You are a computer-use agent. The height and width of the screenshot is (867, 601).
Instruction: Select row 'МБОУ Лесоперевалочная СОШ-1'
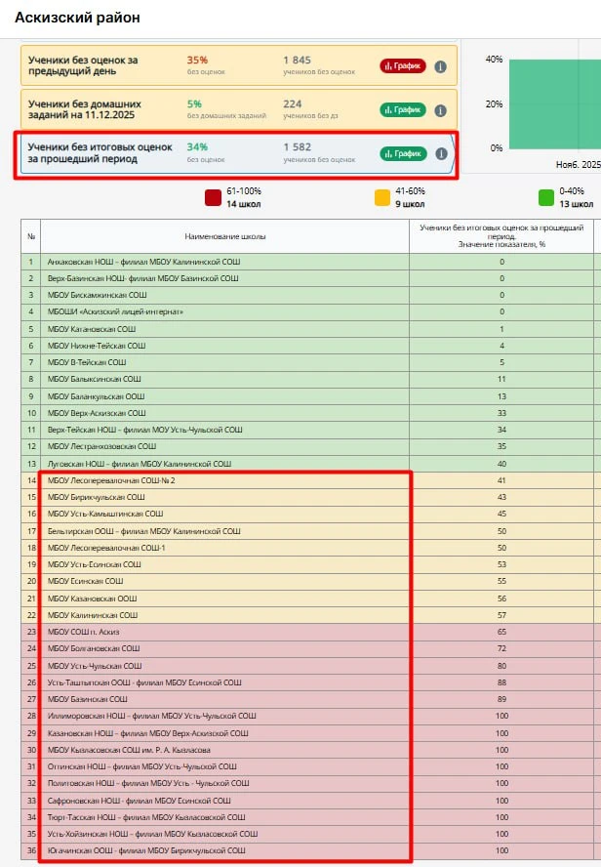307,548
